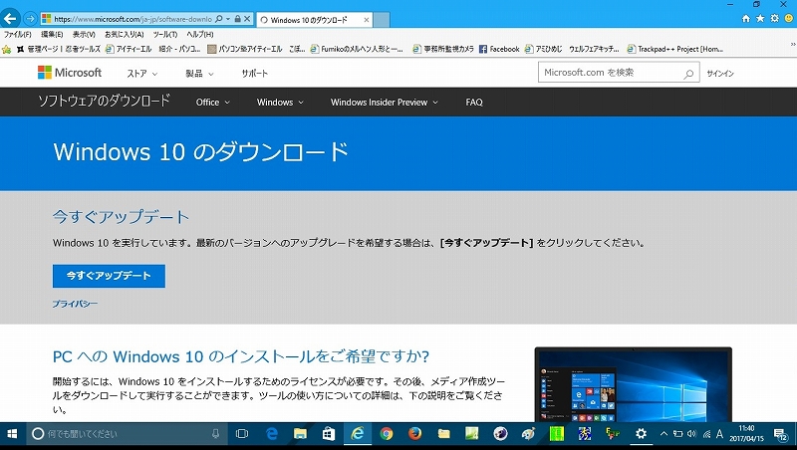Open the 事務所監視カメラ bookmark

pos(443,49)
